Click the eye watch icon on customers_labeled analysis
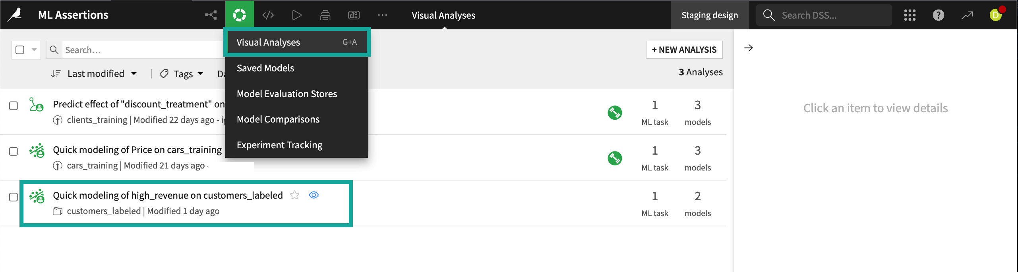This screenshot has height=272, width=1018. pyautogui.click(x=314, y=195)
